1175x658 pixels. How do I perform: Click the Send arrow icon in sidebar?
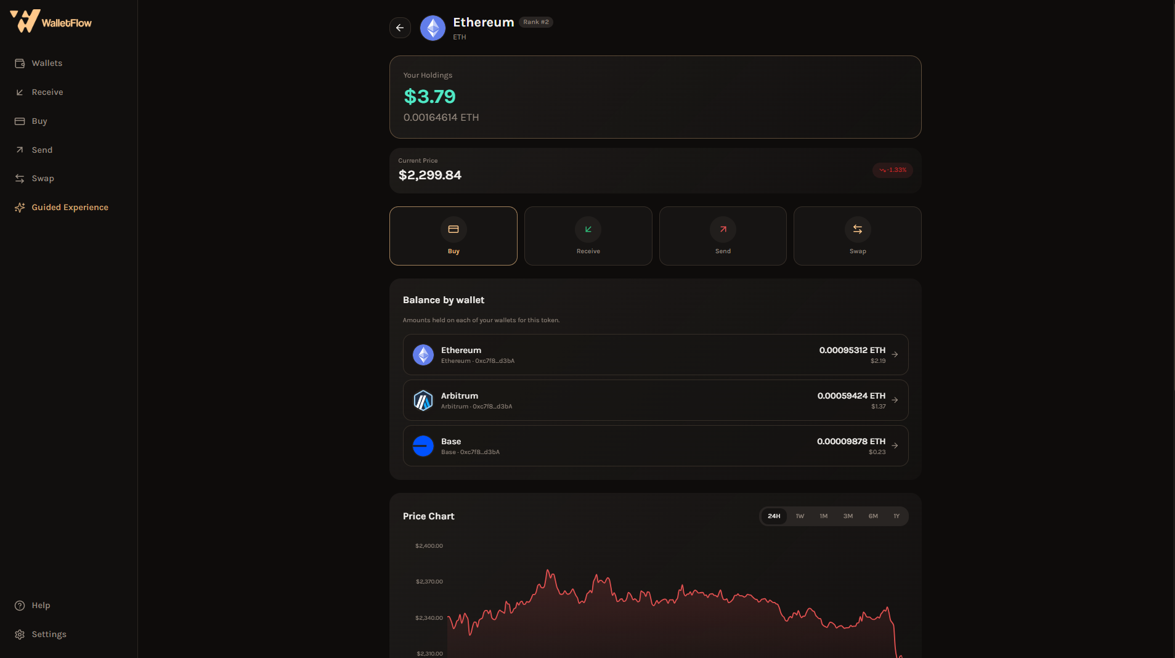coord(20,150)
